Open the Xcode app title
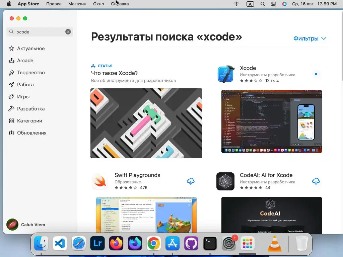 pyautogui.click(x=248, y=68)
